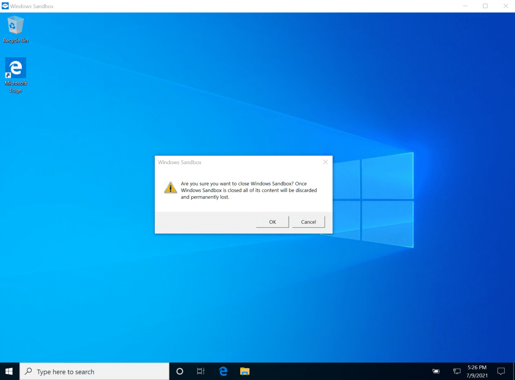Image resolution: width=515 pixels, height=380 pixels.
Task: Open File Explorer from the taskbar
Action: [x=245, y=372]
